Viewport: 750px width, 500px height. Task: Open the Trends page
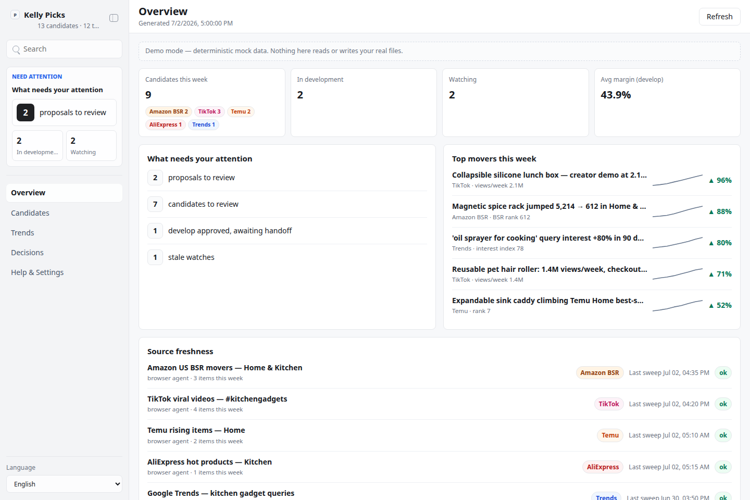pyautogui.click(x=64, y=233)
